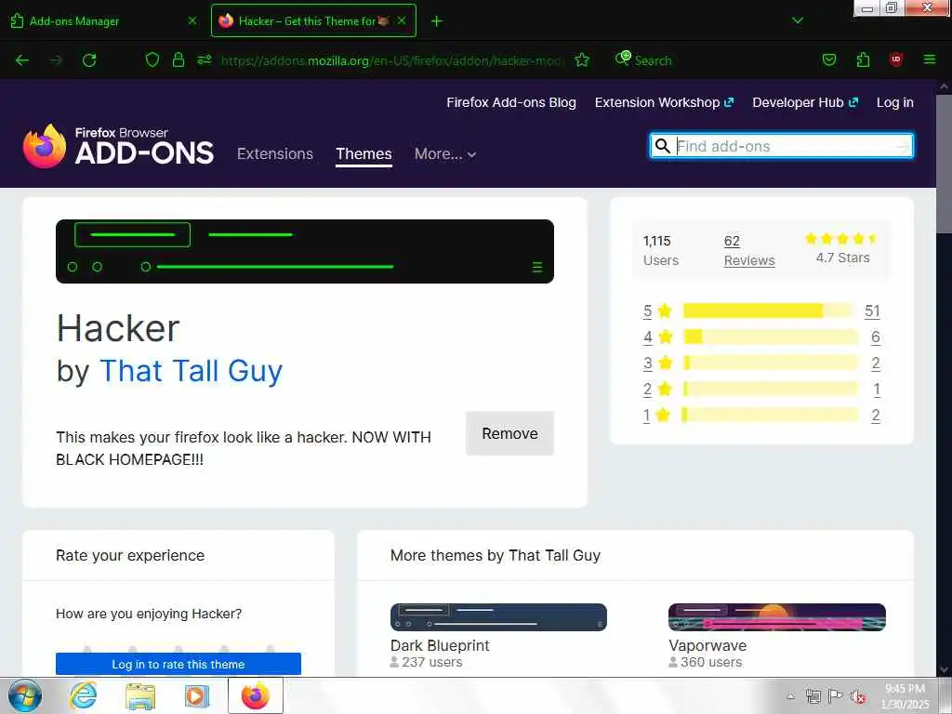The height and width of the screenshot is (714, 952).
Task: Open site permissions icon in address bar
Action: (204, 59)
